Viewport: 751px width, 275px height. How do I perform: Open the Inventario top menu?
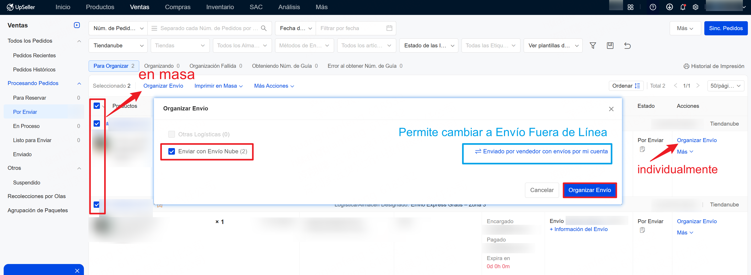click(x=220, y=7)
